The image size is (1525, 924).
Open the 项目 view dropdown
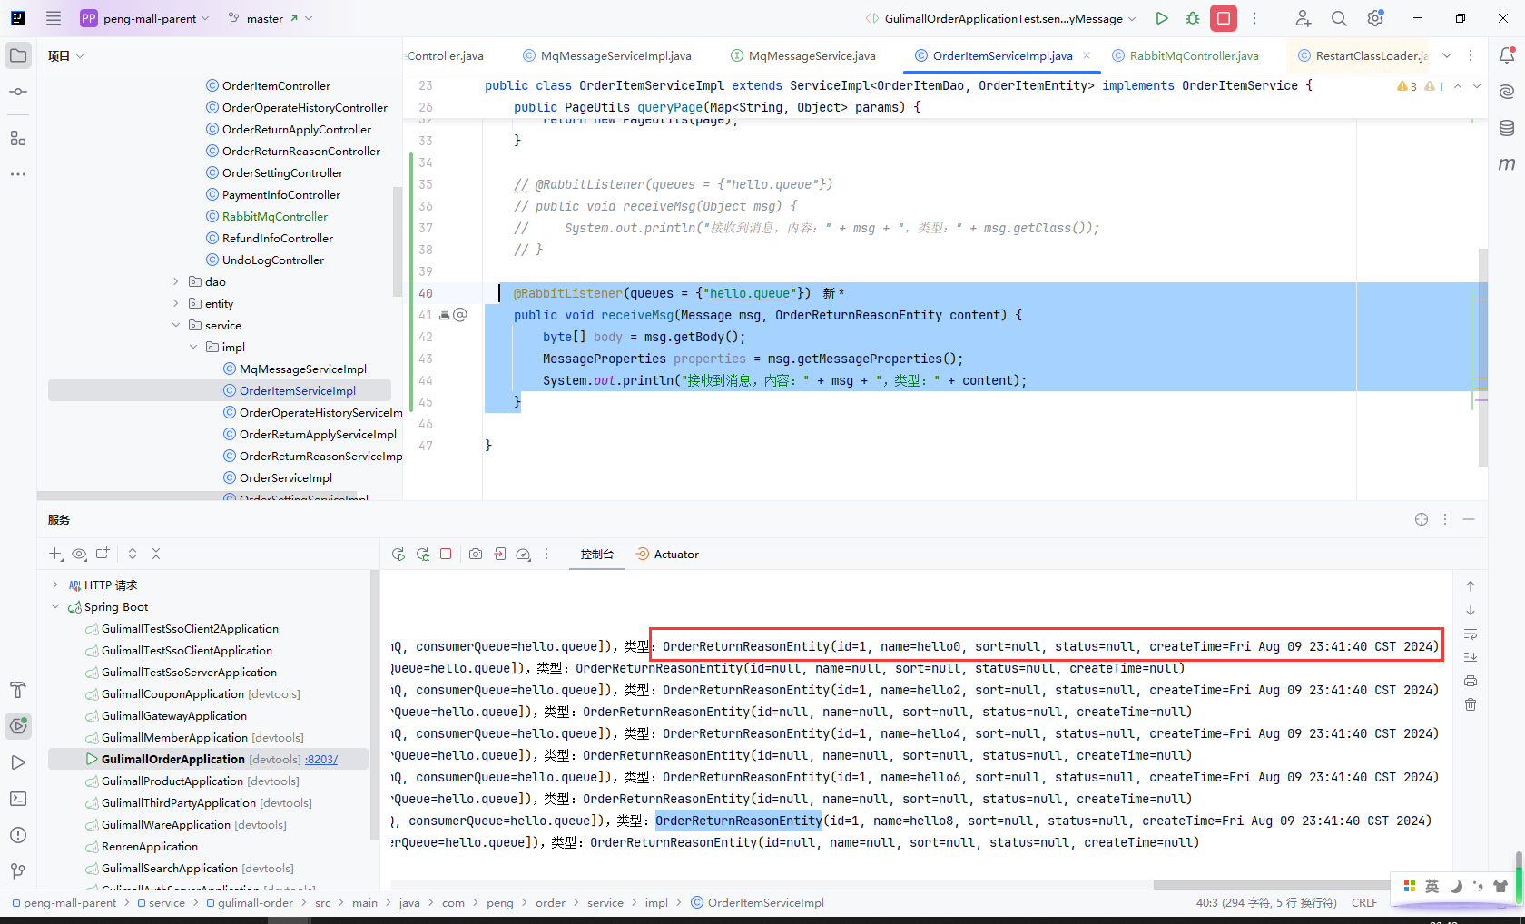[65, 55]
